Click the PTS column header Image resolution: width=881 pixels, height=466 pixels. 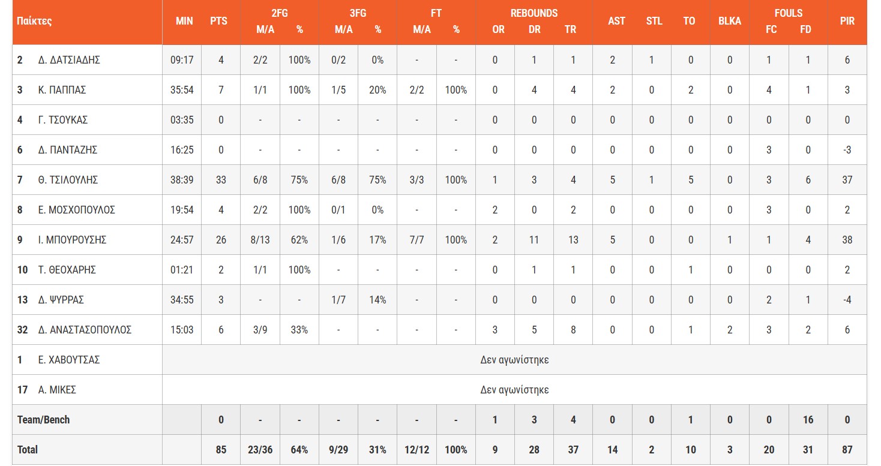pos(219,21)
